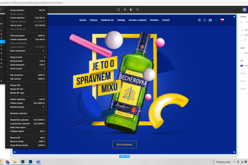Click the YouTube icon in website header
This screenshot has width=248, height=165.
[x=210, y=20]
